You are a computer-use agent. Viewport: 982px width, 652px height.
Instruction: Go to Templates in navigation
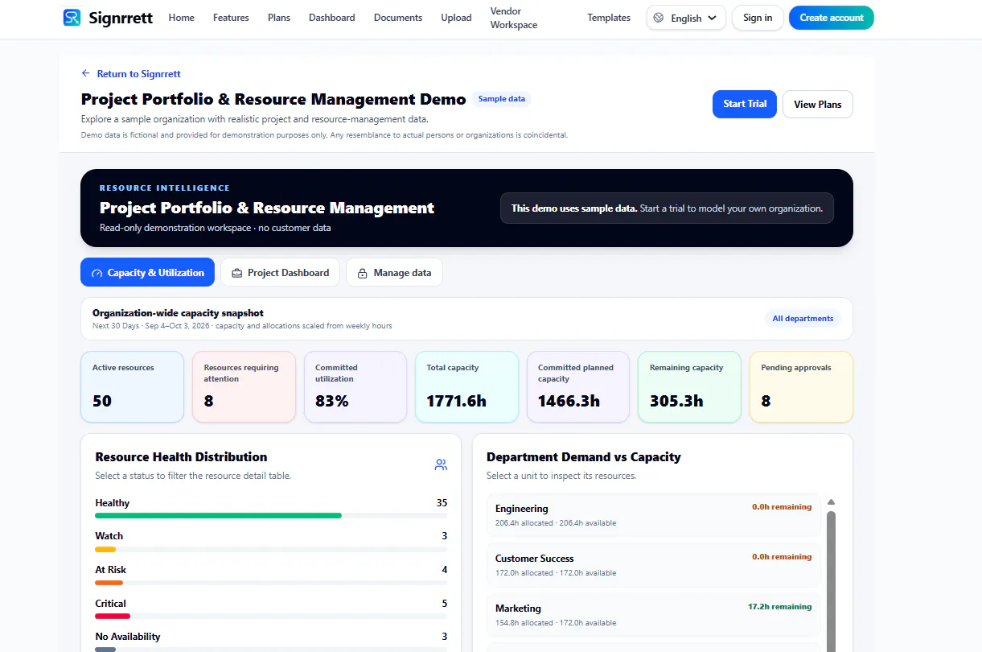click(x=609, y=18)
